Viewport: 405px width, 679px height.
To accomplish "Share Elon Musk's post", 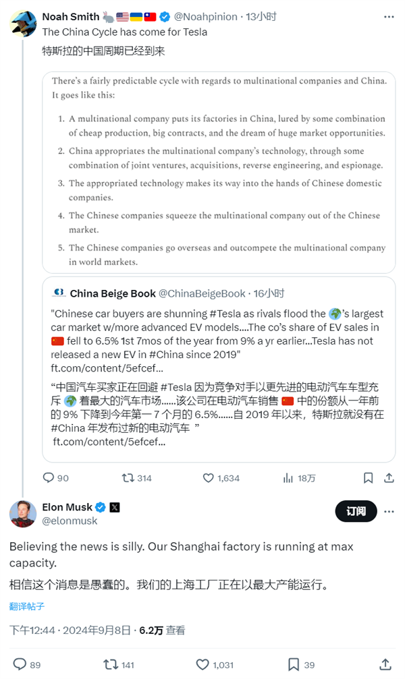I will (385, 664).
